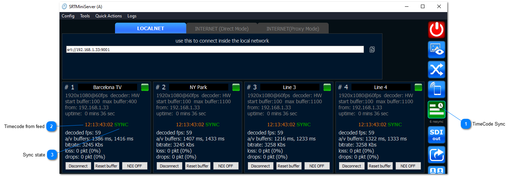Viewport: 511px width, 177px height.
Task: Click the blue share arrow icon
Action: [x=436, y=155]
